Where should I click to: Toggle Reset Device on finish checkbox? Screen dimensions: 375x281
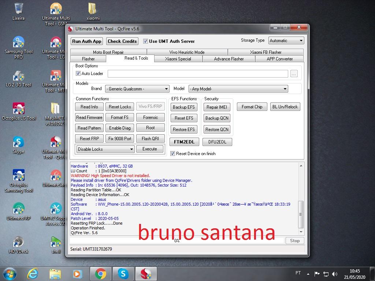click(x=173, y=154)
